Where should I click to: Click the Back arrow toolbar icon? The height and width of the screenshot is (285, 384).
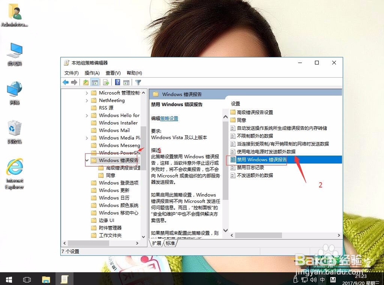66,82
